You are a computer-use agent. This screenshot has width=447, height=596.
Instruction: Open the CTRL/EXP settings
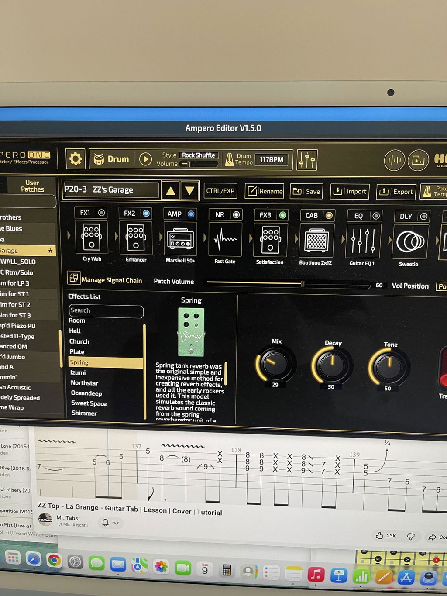(x=220, y=191)
